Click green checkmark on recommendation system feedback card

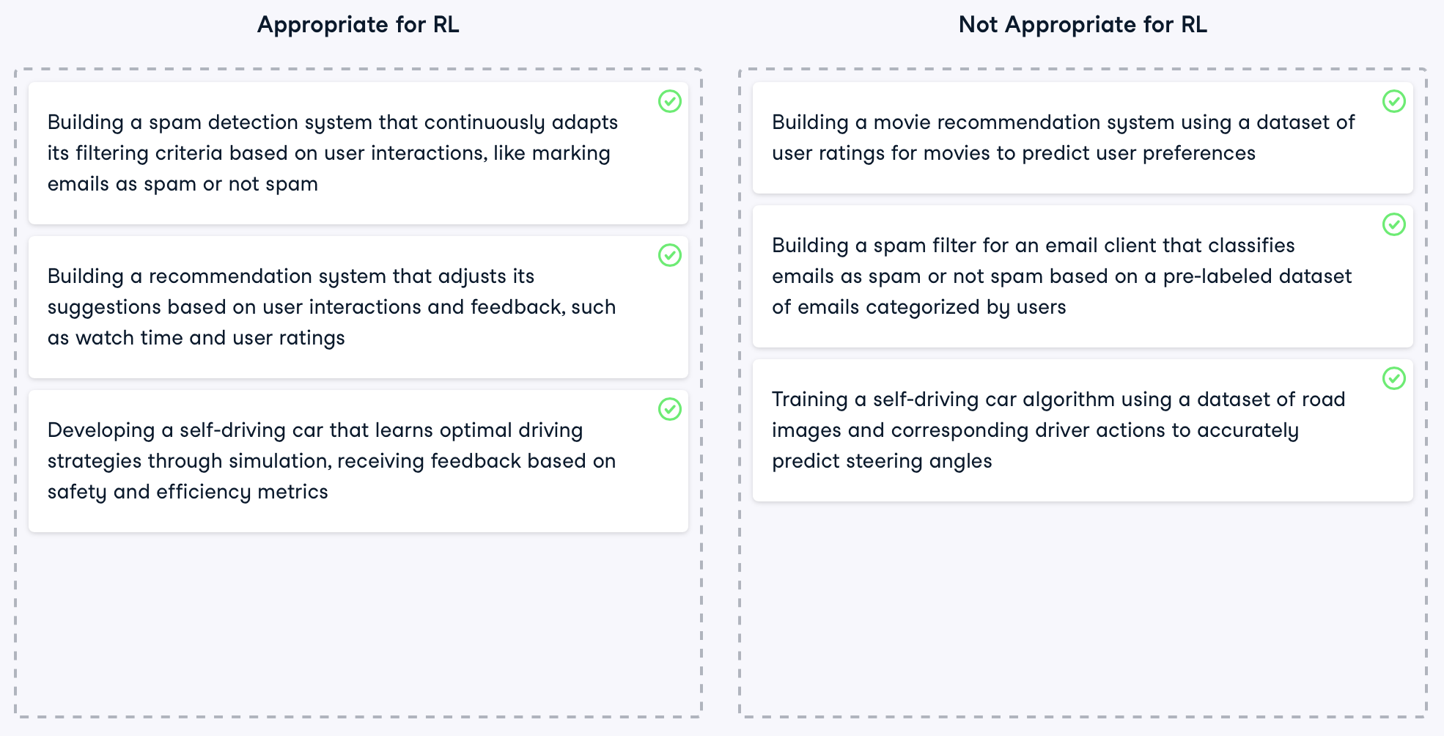point(670,255)
